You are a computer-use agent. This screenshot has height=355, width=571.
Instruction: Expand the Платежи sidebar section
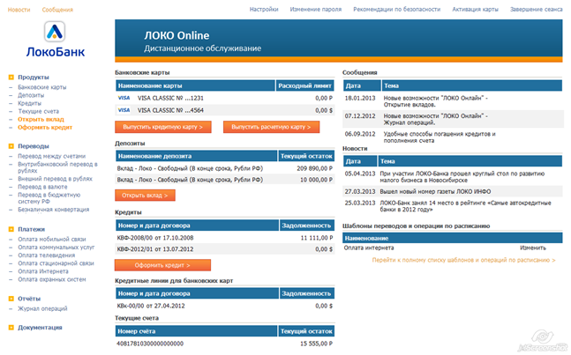tap(32, 229)
